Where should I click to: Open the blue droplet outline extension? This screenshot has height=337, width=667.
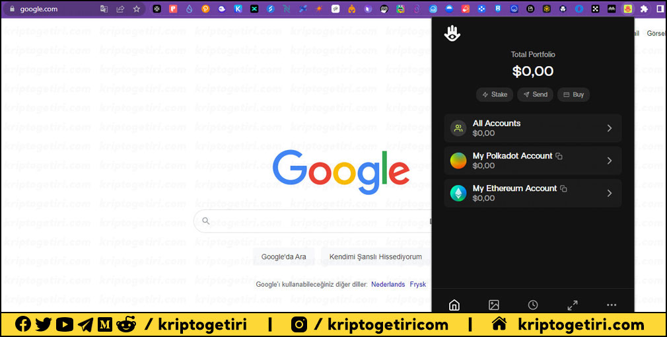coord(190,9)
